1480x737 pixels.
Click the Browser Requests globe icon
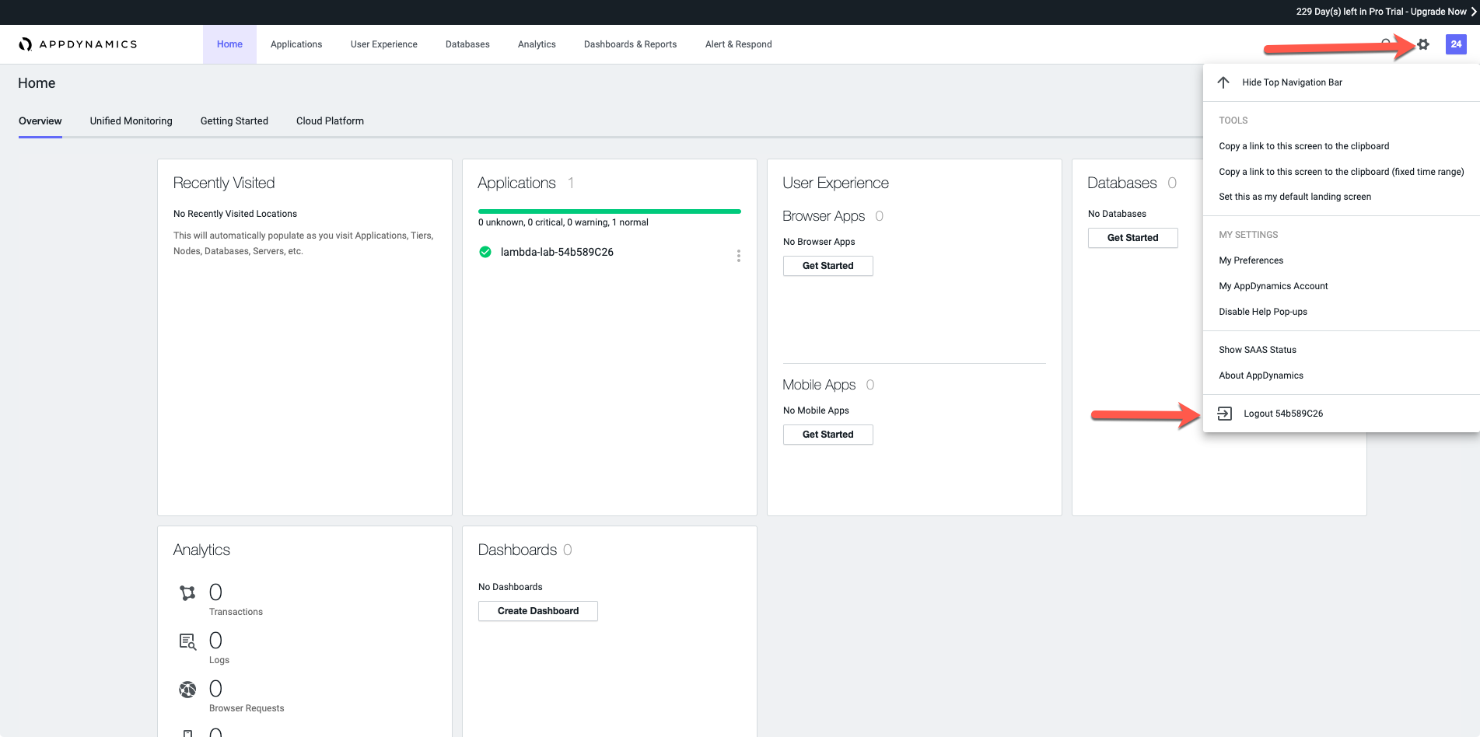[187, 690]
